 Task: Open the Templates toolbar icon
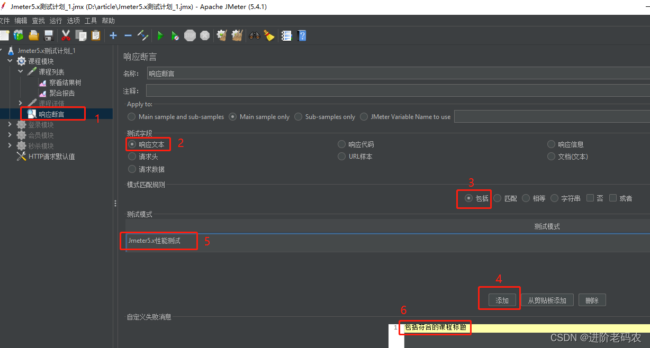[x=19, y=35]
